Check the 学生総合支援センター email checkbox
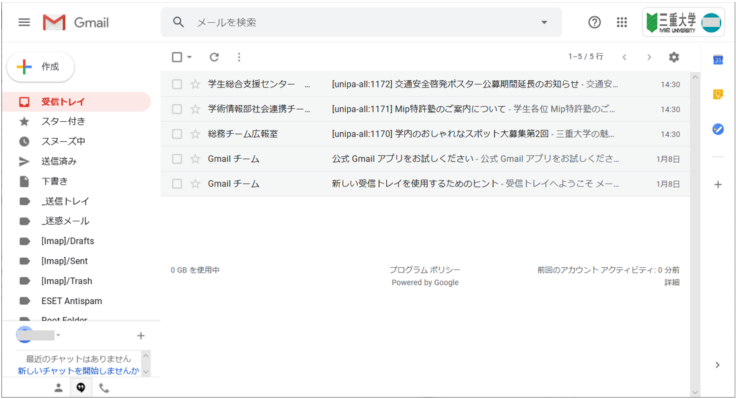The height and width of the screenshot is (399, 736). [177, 84]
